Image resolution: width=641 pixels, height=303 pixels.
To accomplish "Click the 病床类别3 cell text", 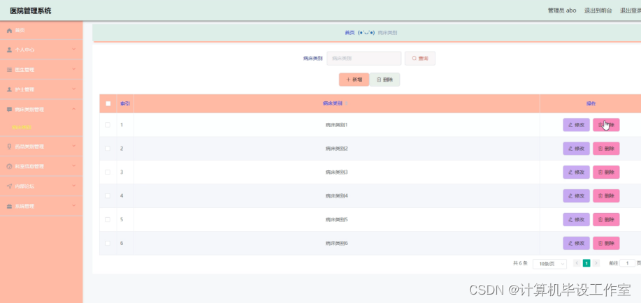I will click(336, 172).
